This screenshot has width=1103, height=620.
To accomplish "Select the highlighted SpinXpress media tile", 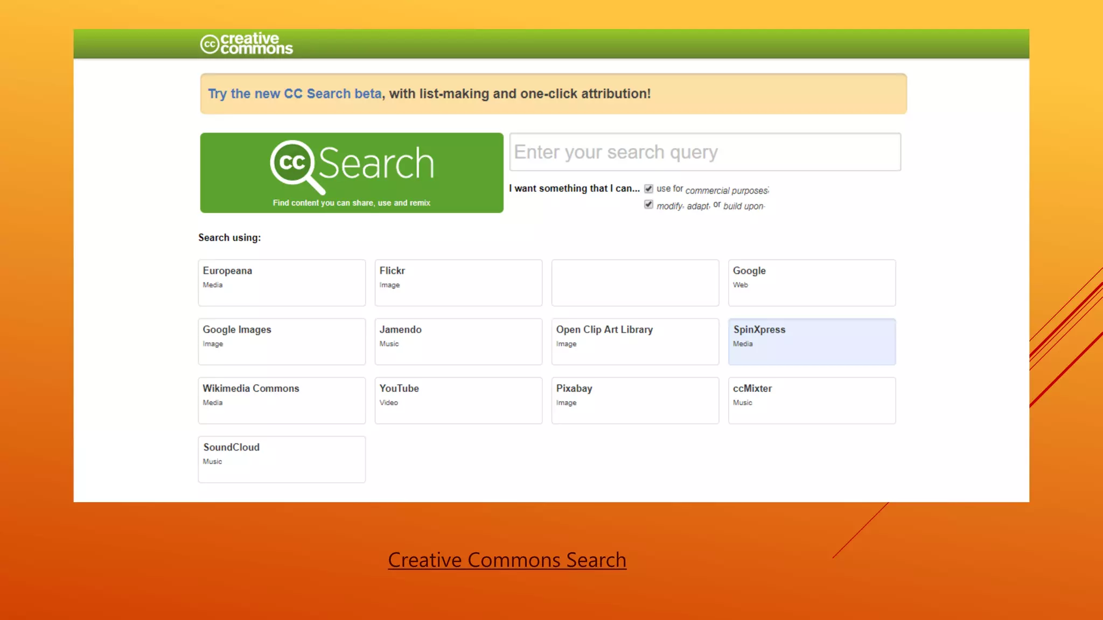I will [x=811, y=341].
